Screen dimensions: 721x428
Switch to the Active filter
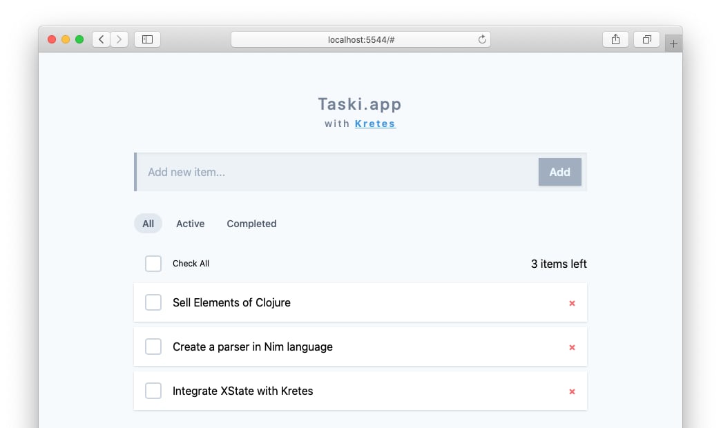pos(191,224)
